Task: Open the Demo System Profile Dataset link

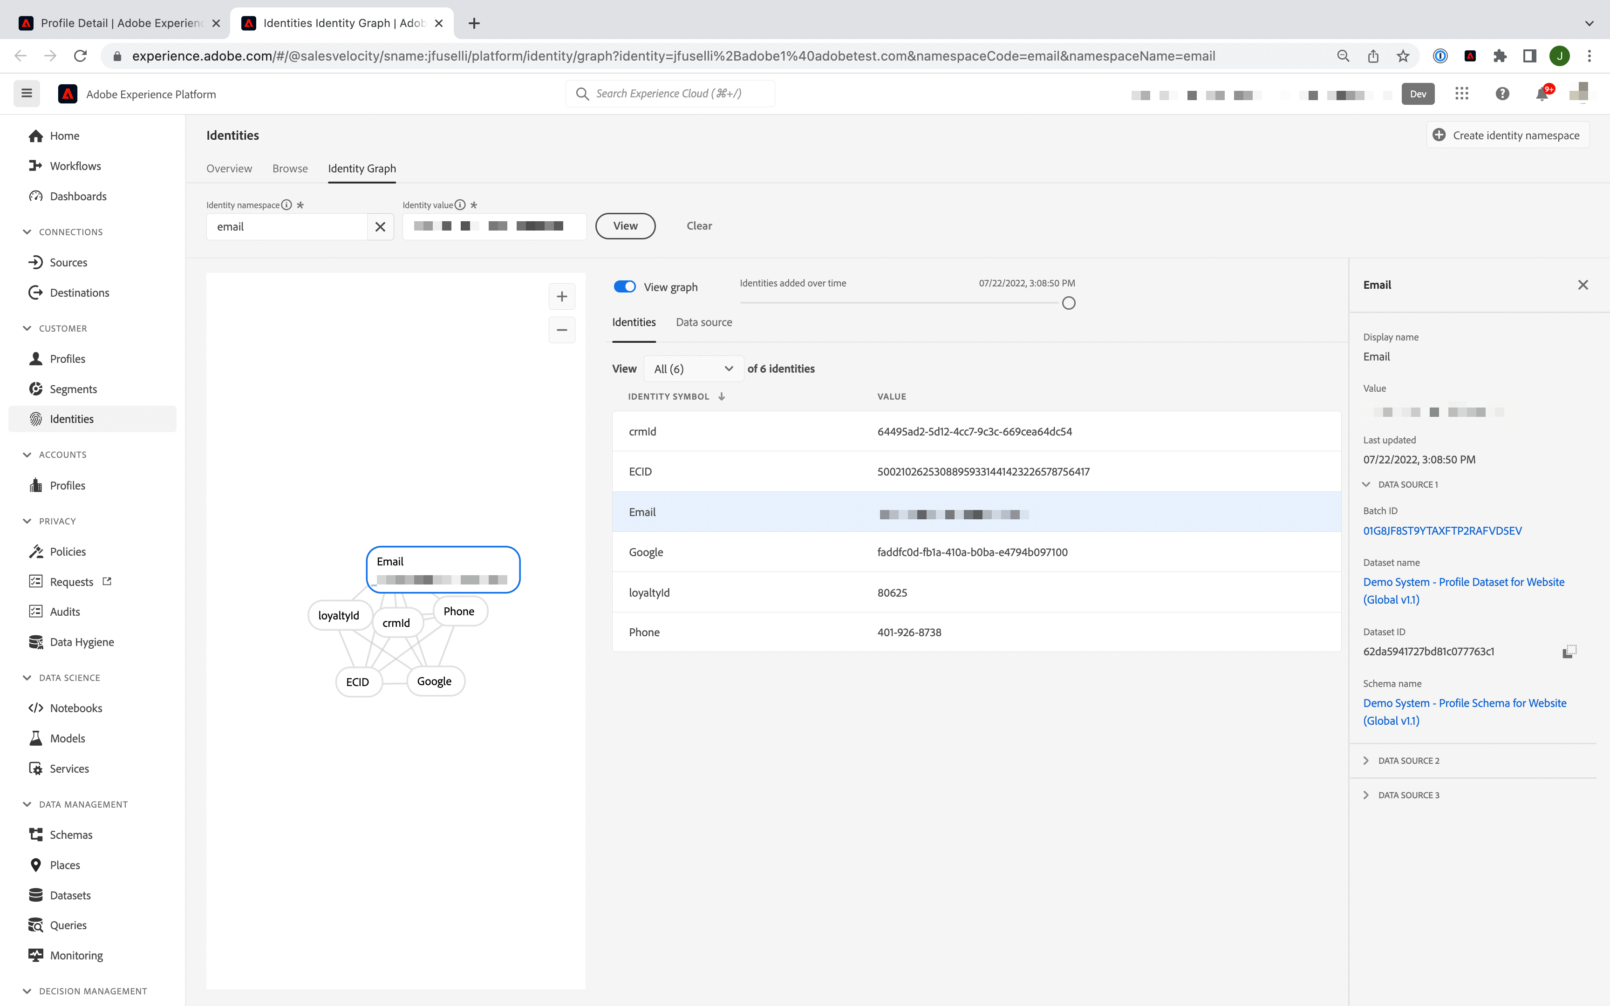Action: 1464,590
